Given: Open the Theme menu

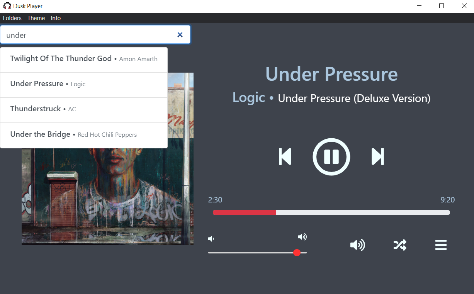Looking at the screenshot, I should (x=36, y=18).
